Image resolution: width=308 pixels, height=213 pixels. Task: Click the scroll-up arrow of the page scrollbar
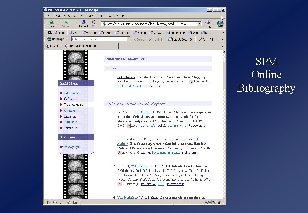(x=224, y=52)
